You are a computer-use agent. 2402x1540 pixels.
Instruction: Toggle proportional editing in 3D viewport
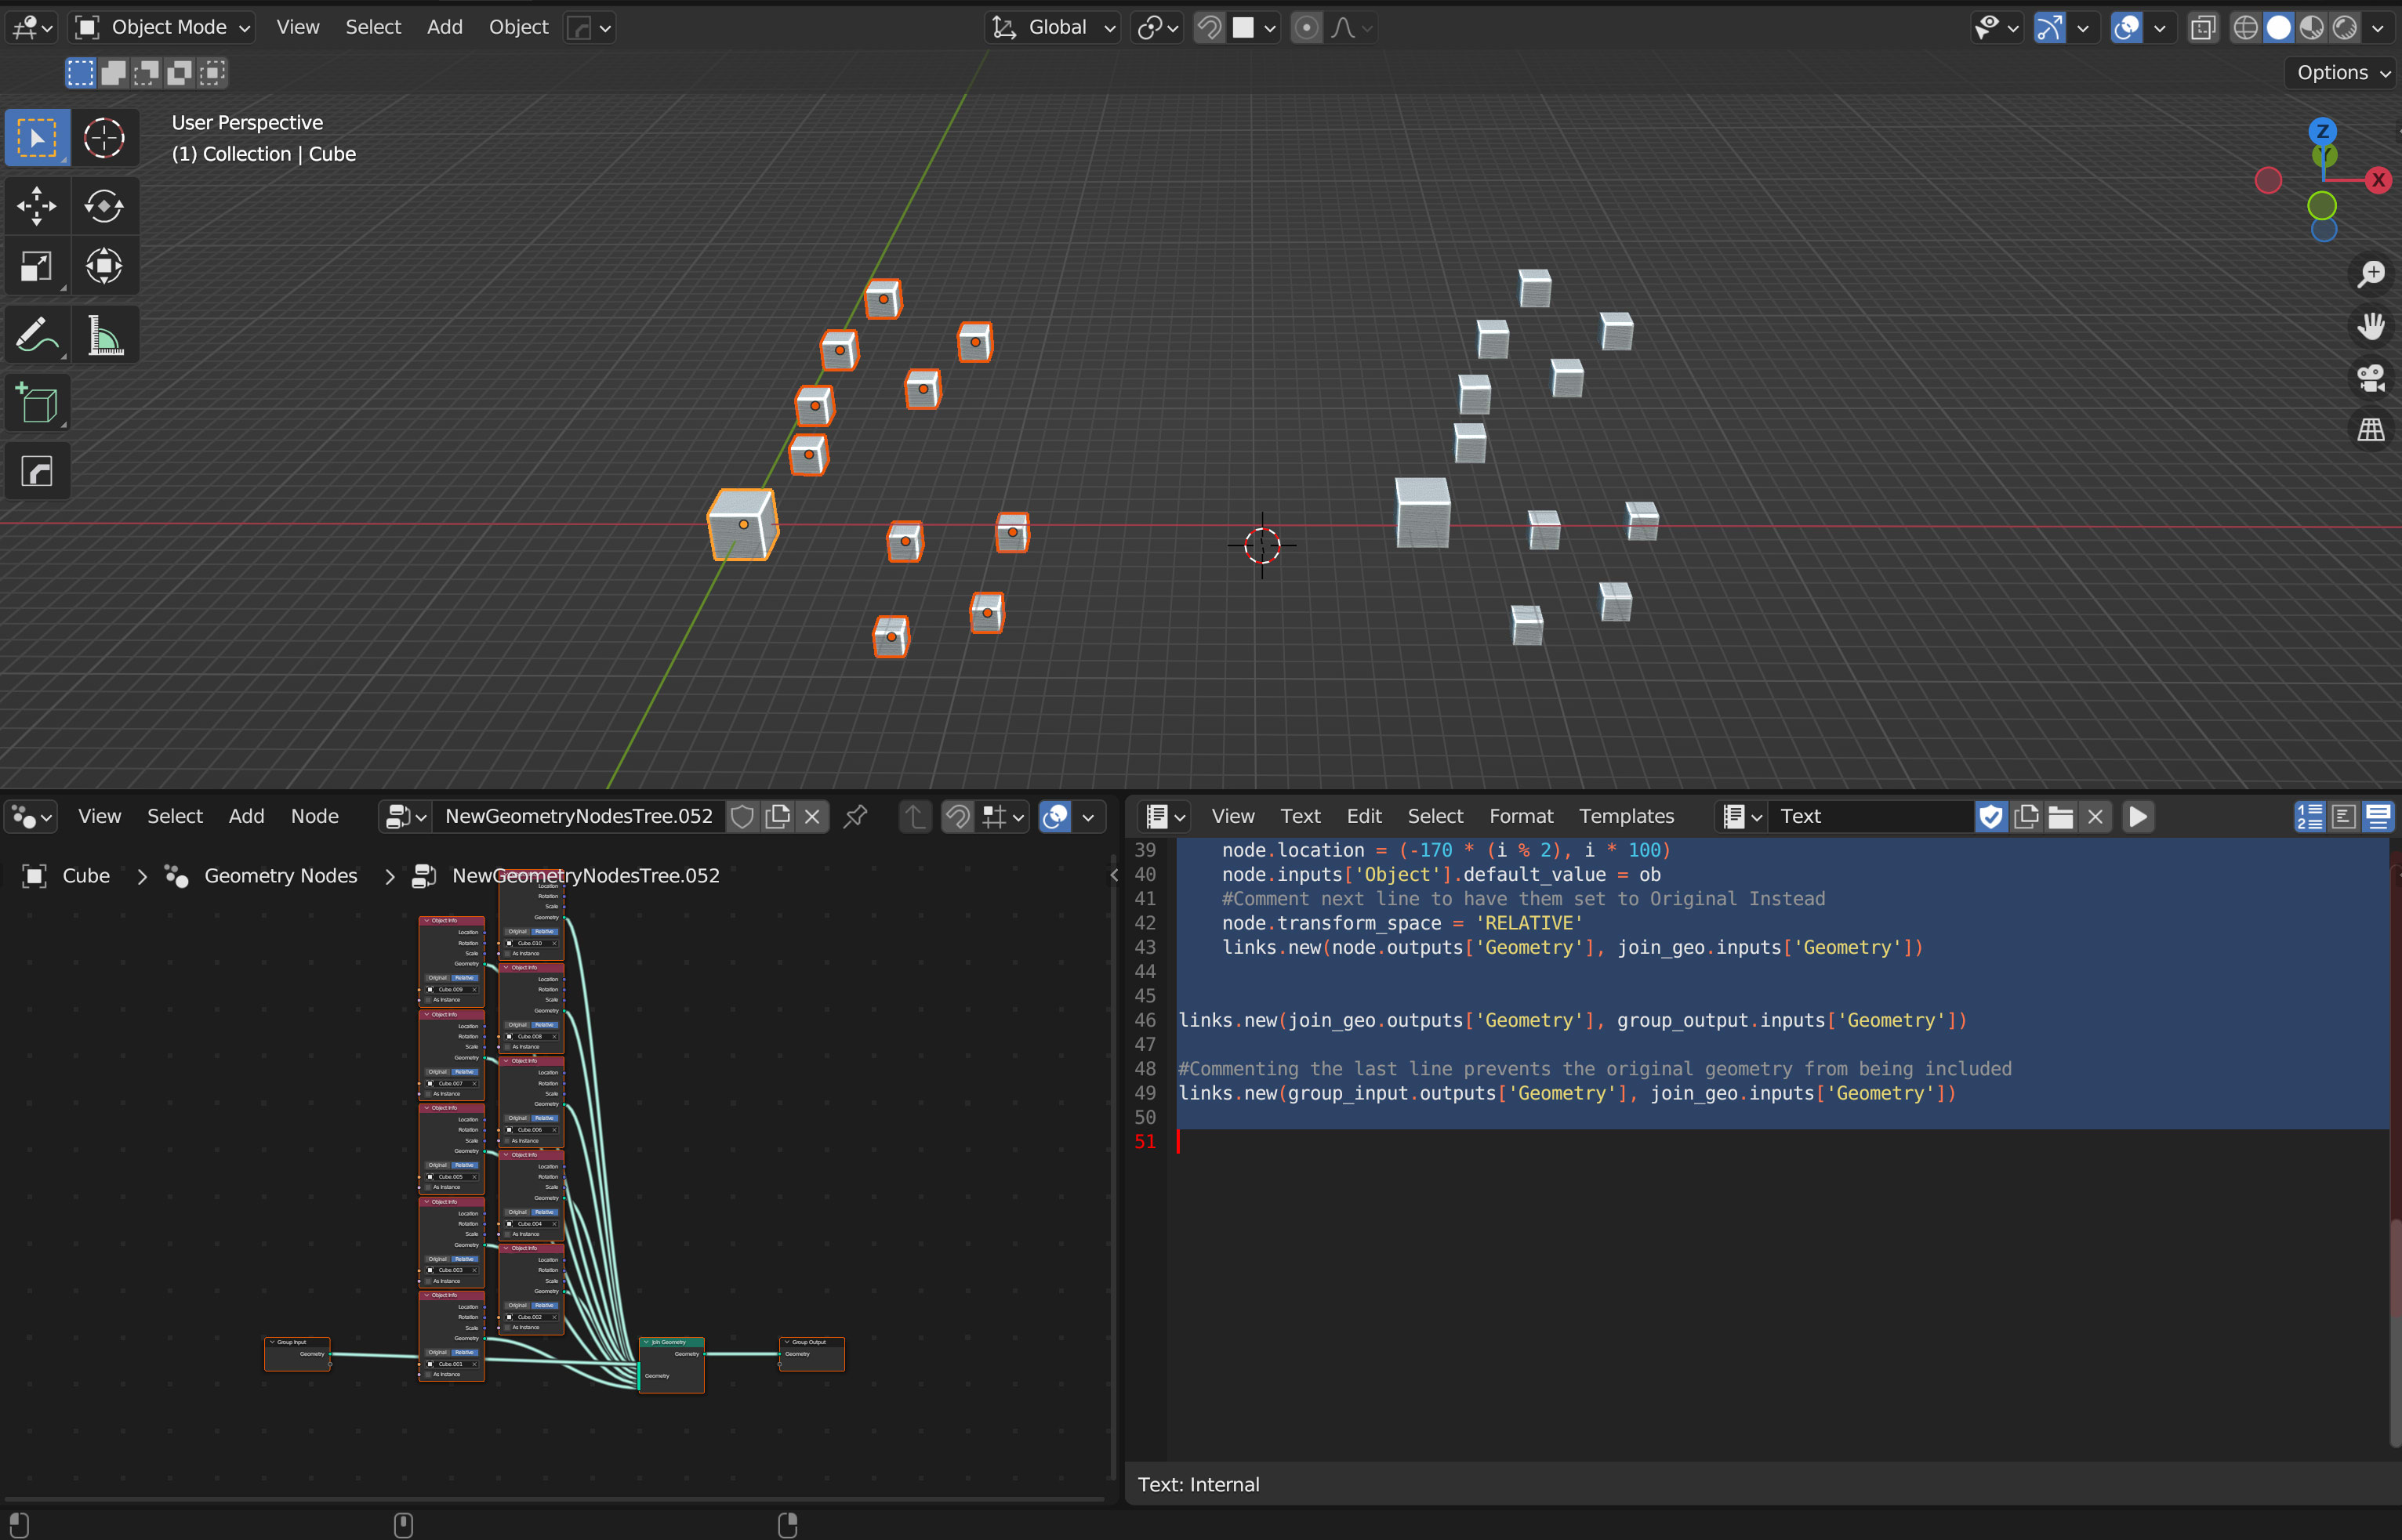pos(1306,27)
